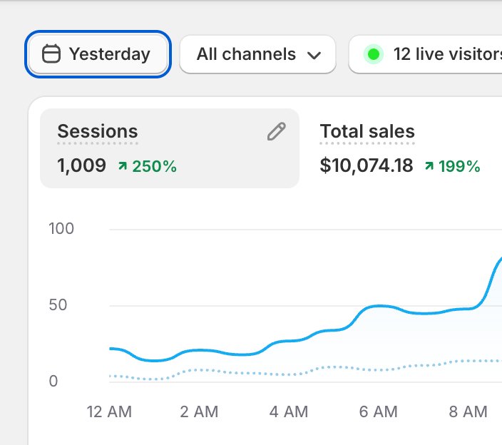Viewport: 502px width, 445px height.
Task: Select the Total sales metric
Action: pos(367,131)
